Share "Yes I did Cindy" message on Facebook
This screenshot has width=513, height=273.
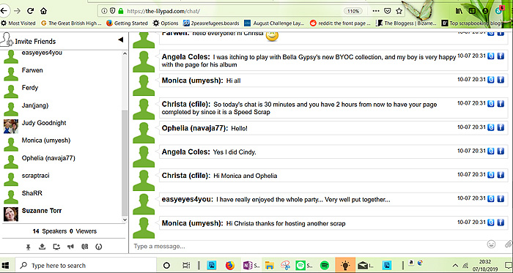[x=501, y=152]
